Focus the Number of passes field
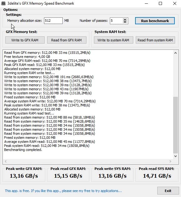 coord(116,21)
